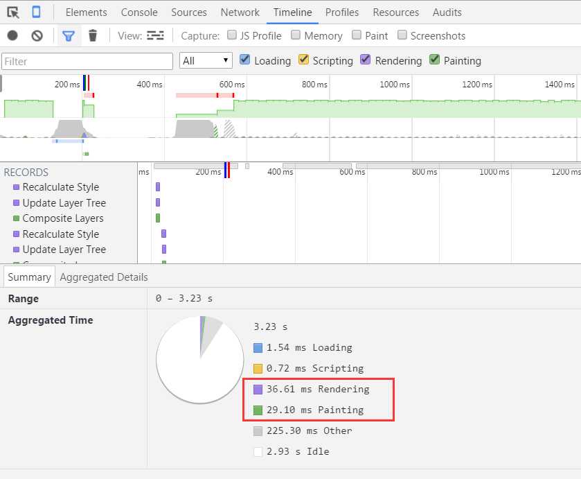Click the blue and red marker in overview
581x479 pixels.
[87, 82]
